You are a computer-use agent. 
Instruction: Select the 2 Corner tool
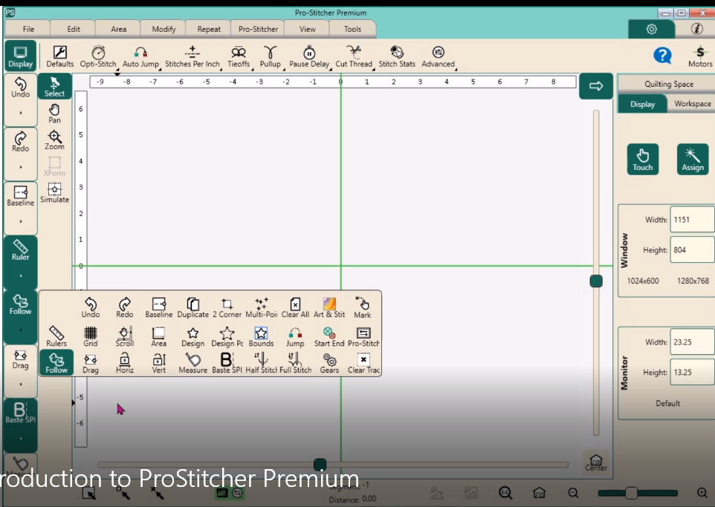pos(227,307)
